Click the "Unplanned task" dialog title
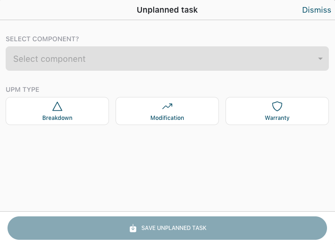Viewport: 335px width, 244px height. pos(167,10)
